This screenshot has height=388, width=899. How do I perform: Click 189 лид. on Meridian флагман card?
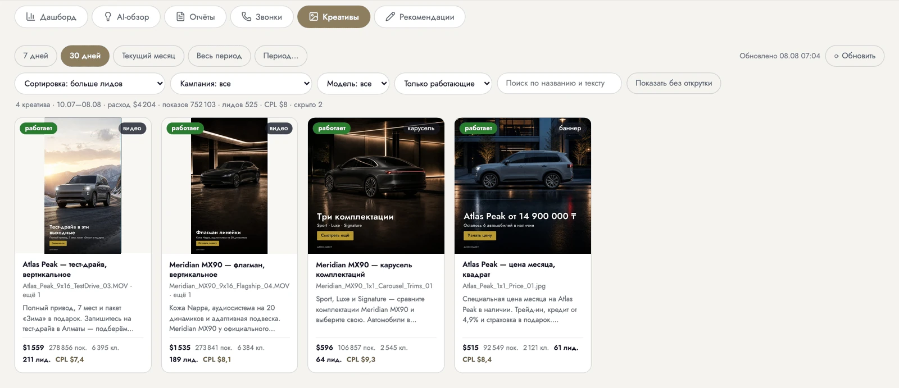pos(184,359)
